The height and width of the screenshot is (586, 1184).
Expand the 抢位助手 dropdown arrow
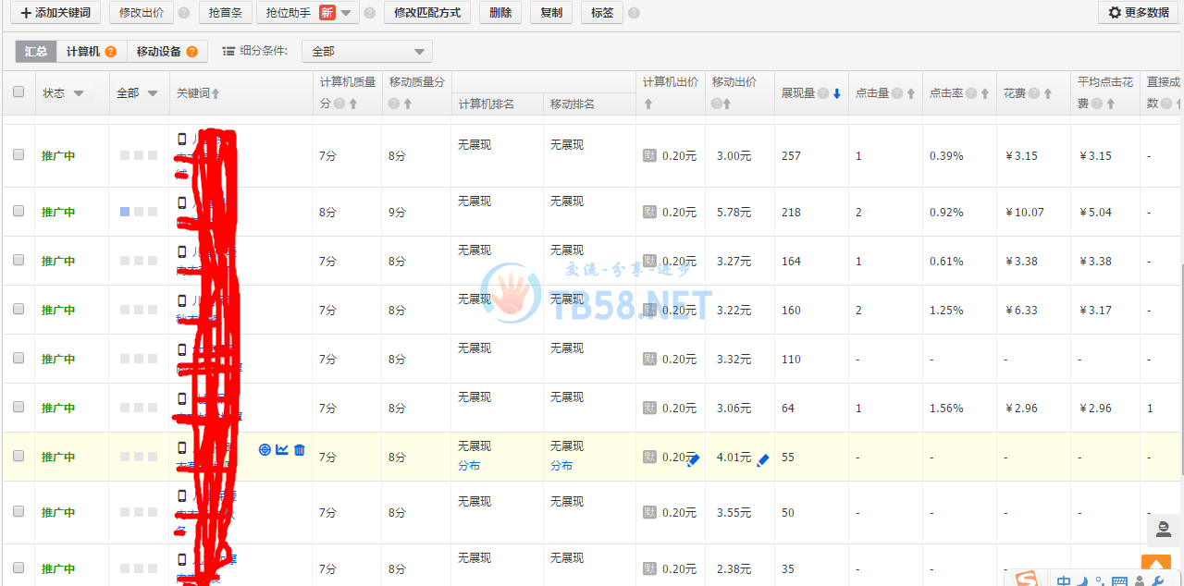(x=346, y=13)
